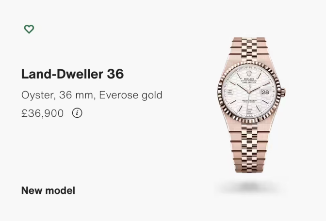Screen dimensions: 326x221
Task: Add watch to favourites with heart icon
Action: click(x=29, y=29)
